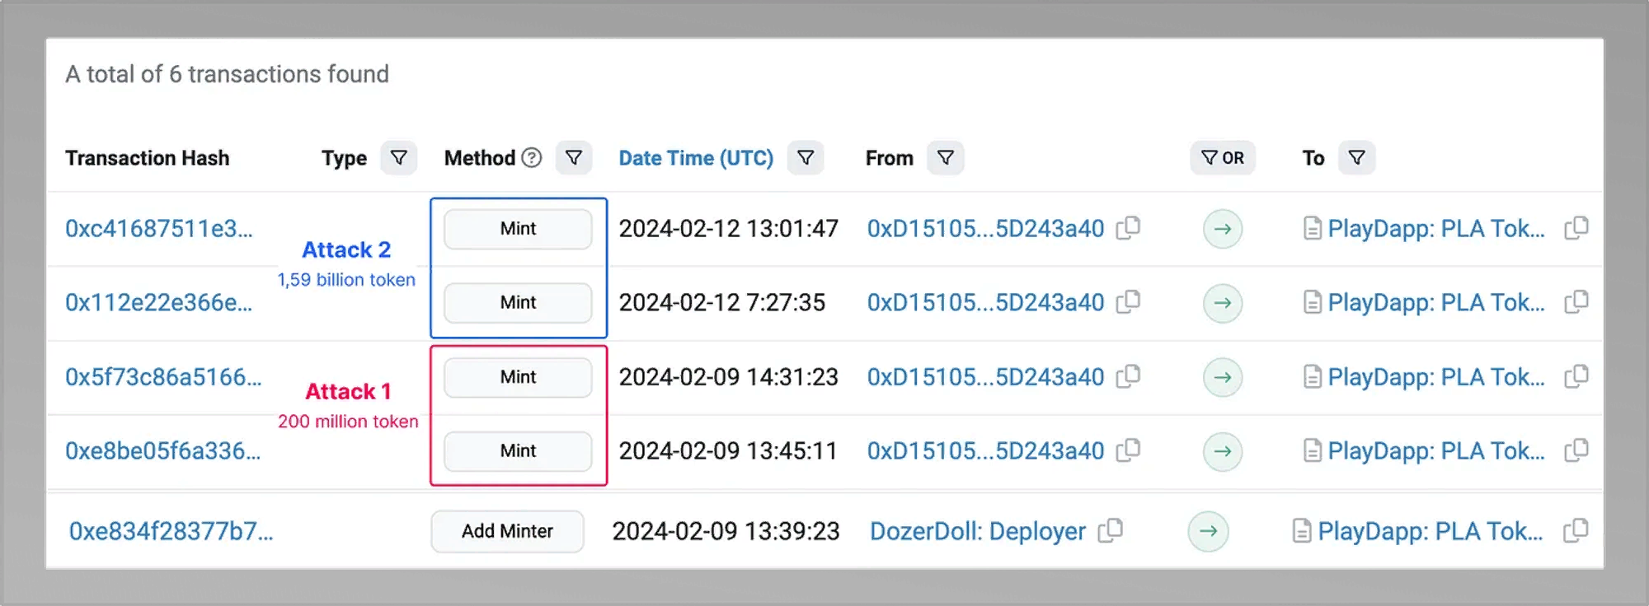Viewport: 1649px width, 606px height.
Task: Click the Method help question mark icon
Action: [x=533, y=157]
